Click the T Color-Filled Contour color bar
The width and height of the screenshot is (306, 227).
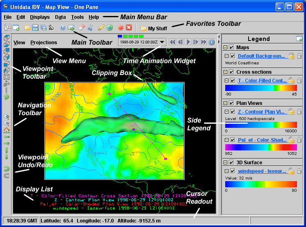pos(261,88)
